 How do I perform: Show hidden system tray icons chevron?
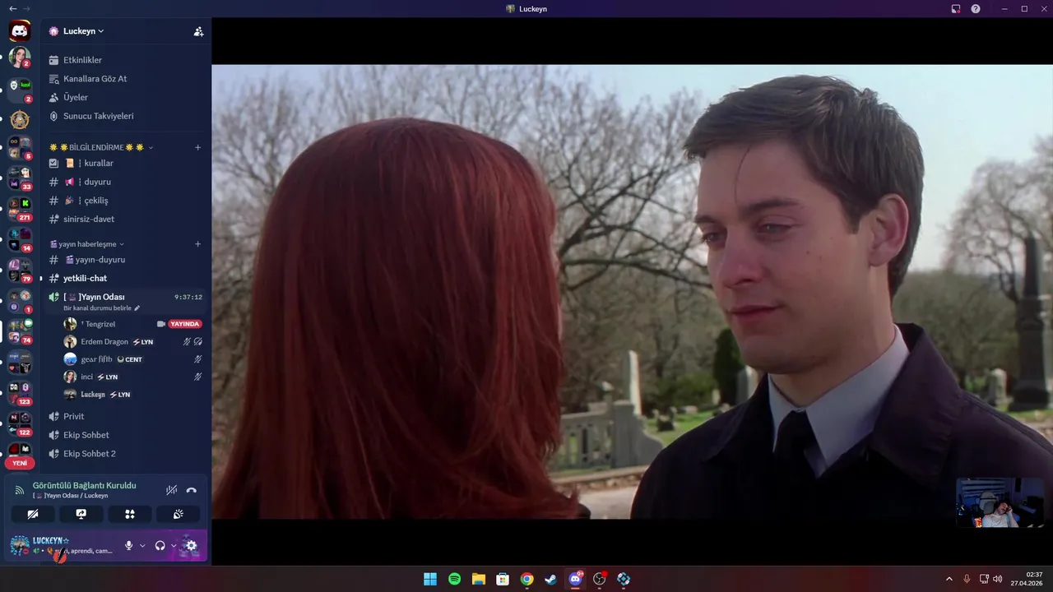949,579
